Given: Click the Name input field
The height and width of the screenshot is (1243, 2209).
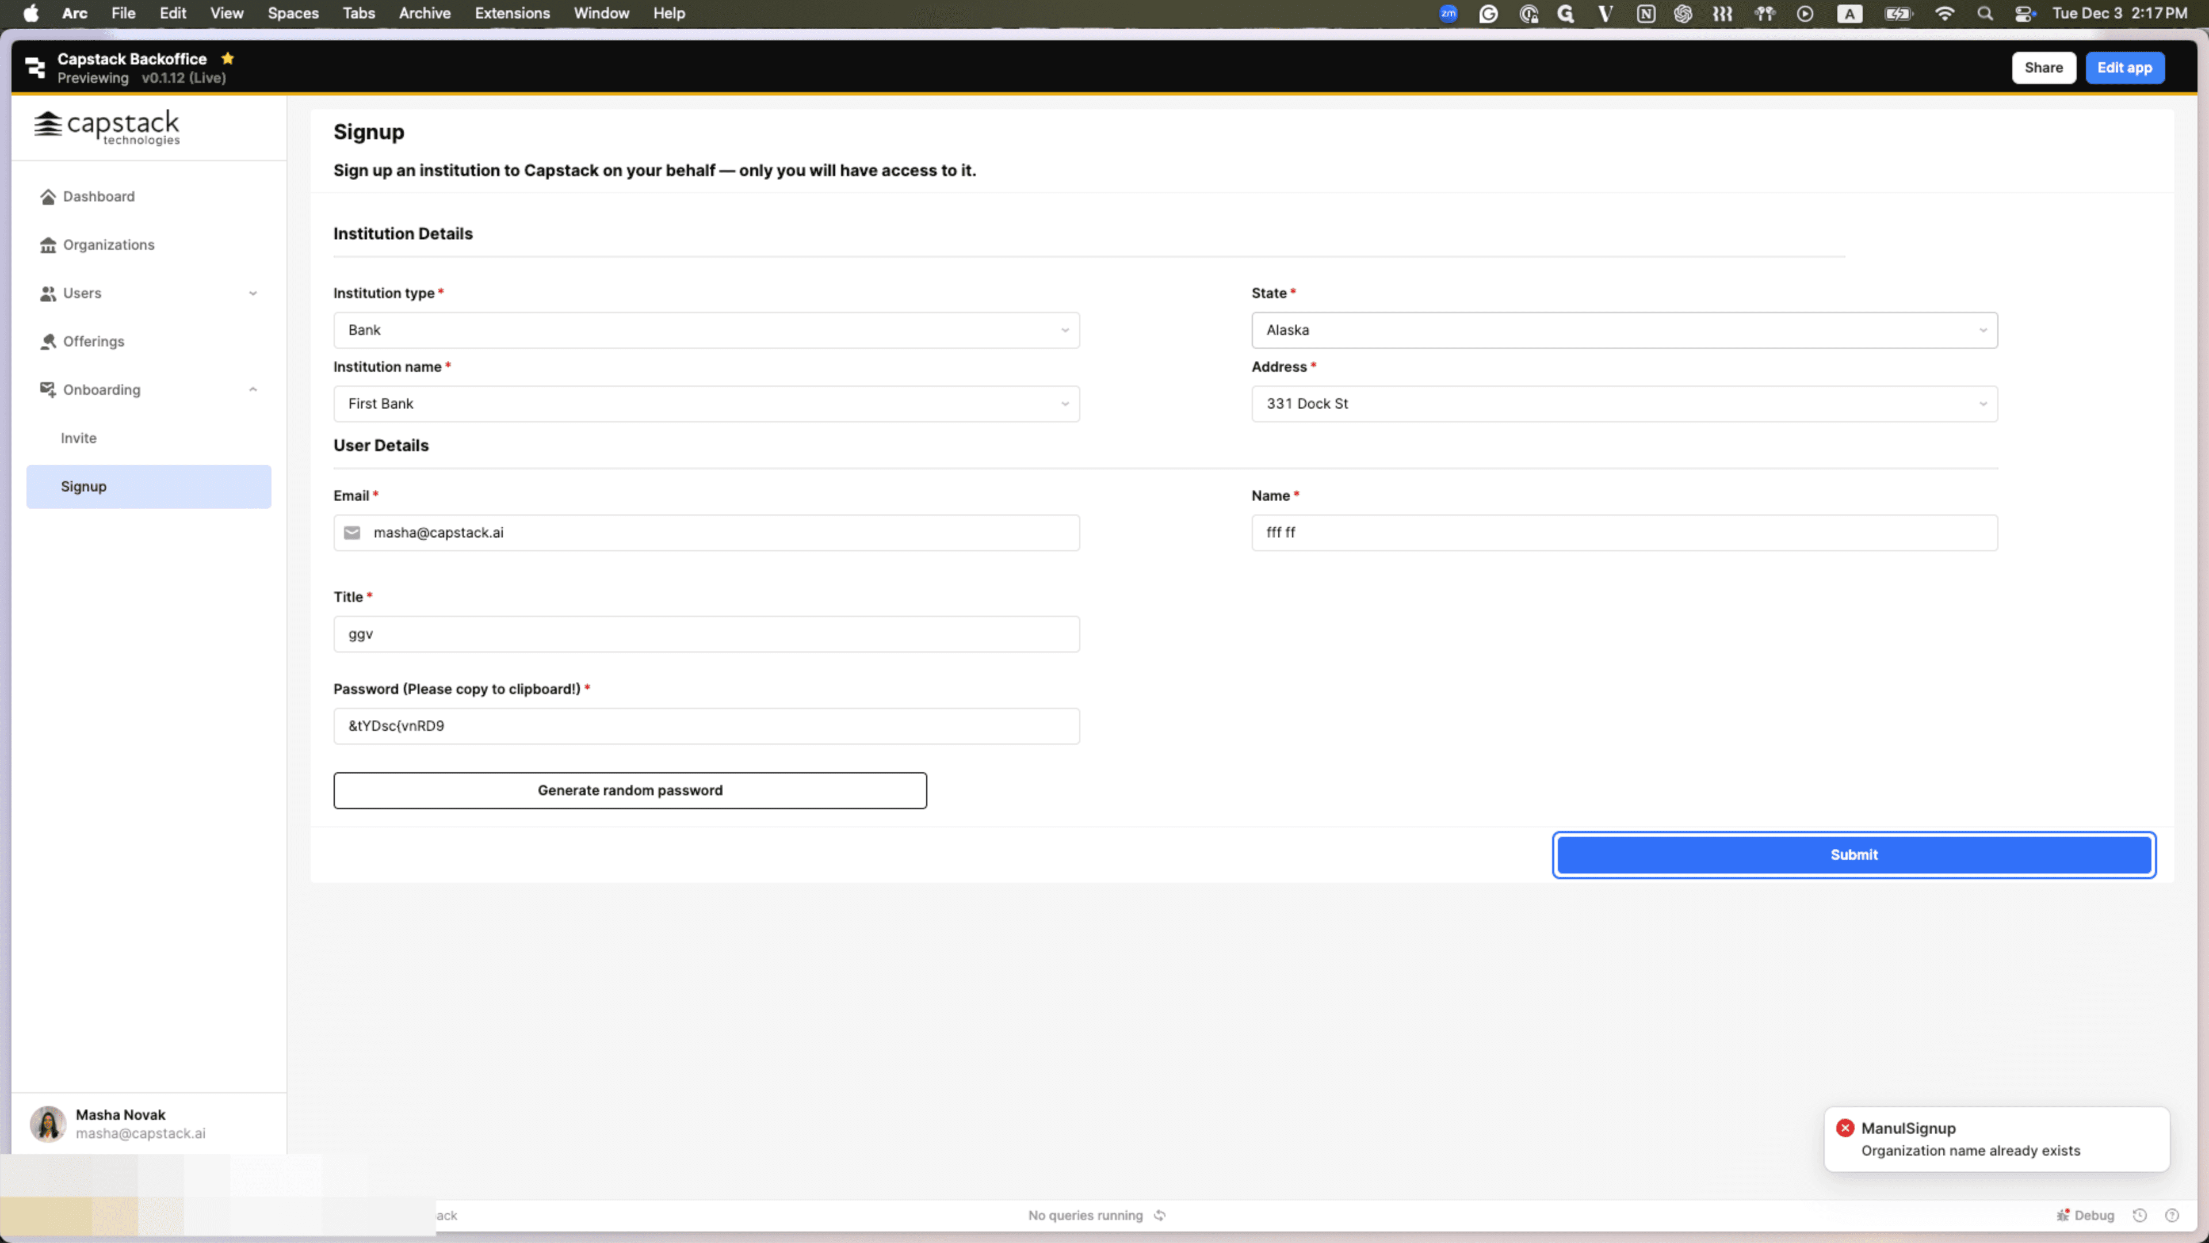Looking at the screenshot, I should [1624, 533].
